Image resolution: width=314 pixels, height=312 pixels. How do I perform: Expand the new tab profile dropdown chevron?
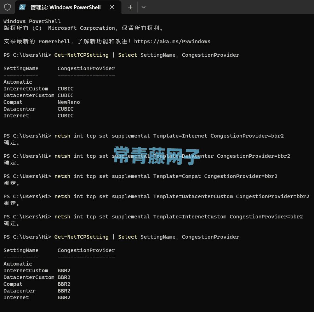(x=143, y=7)
